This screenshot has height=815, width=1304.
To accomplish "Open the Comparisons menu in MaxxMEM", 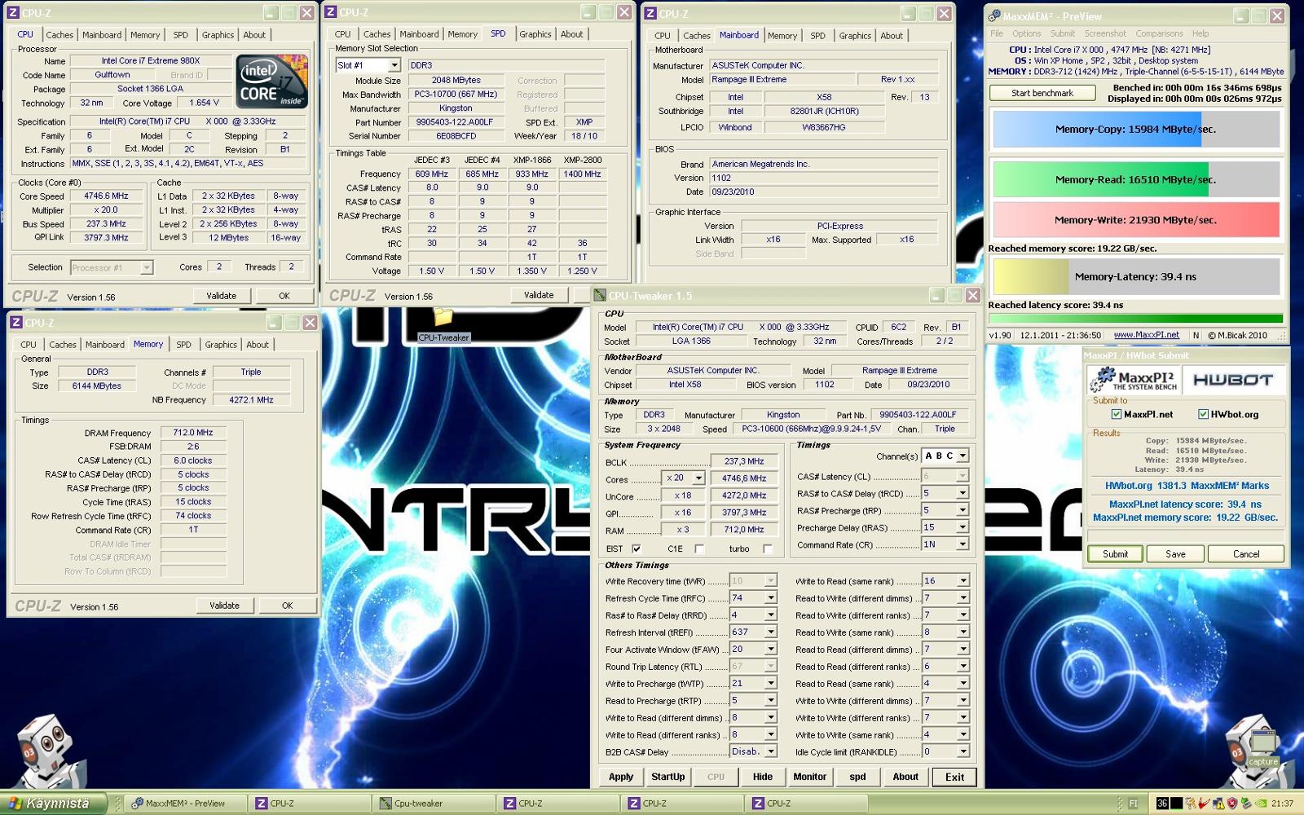I will tap(1159, 34).
